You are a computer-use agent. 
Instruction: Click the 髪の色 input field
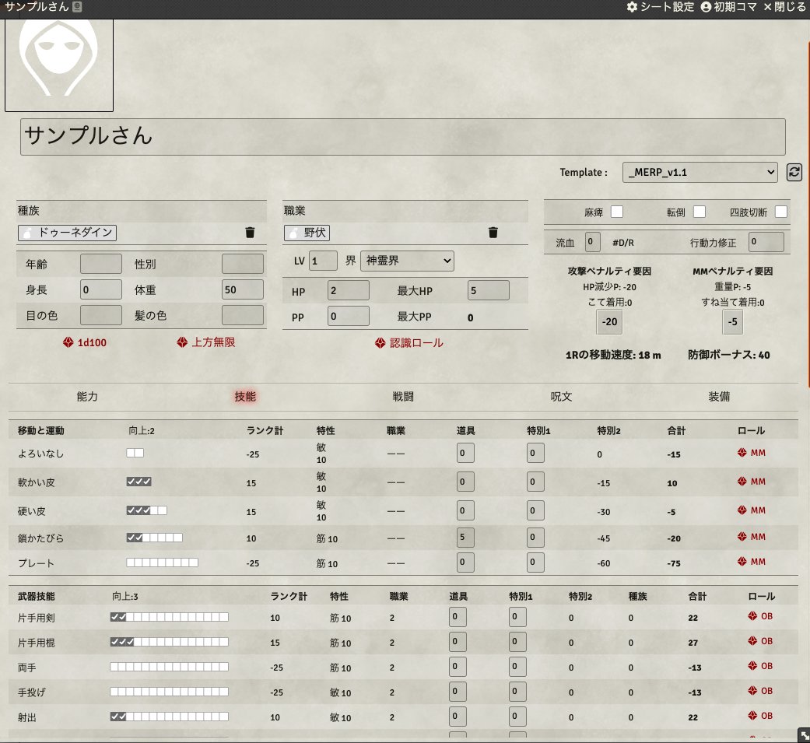(x=243, y=314)
